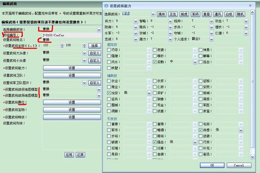Viewport: 260px width, 173px height.
Task: Click 自定义 for 设置将军卫队图片
Action: tap(95, 83)
